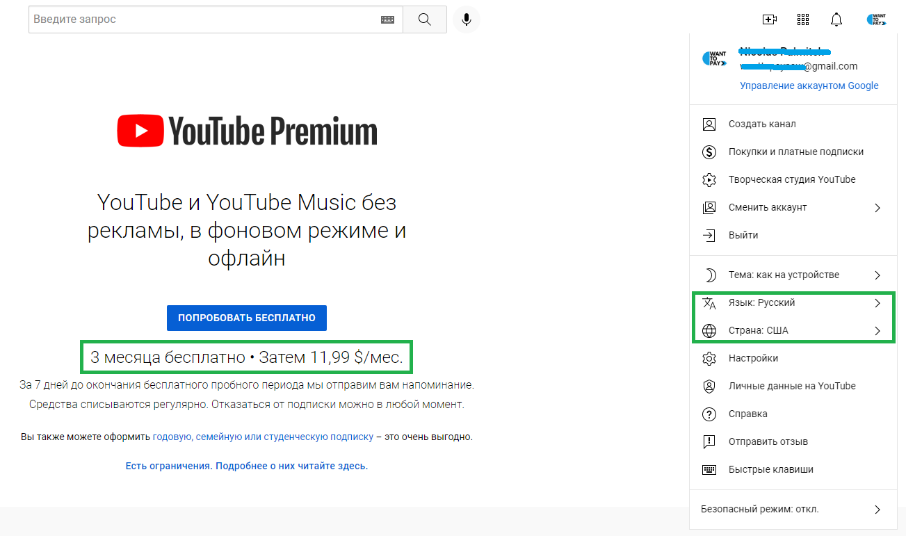Expand the Язык: Русский chevron
906x536 pixels.
pos(877,303)
